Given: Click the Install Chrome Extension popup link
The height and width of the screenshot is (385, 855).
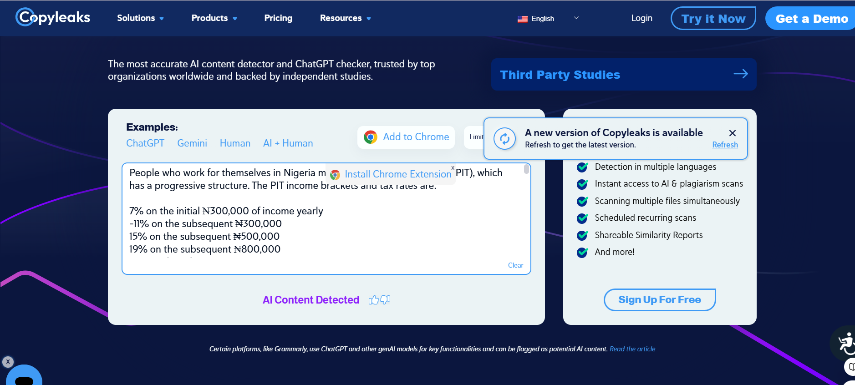Looking at the screenshot, I should click(x=397, y=174).
